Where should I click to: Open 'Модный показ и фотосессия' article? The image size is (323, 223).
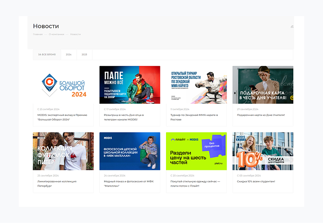pyautogui.click(x=129, y=184)
